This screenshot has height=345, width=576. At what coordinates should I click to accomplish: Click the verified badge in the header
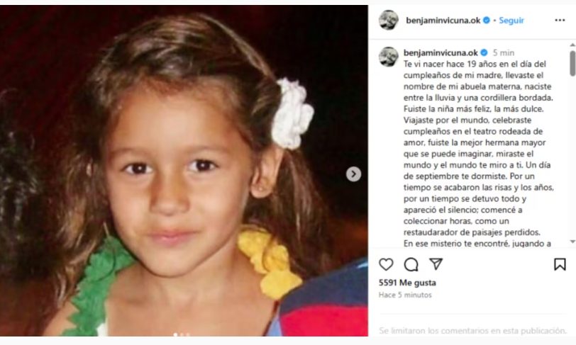pyautogui.click(x=487, y=20)
